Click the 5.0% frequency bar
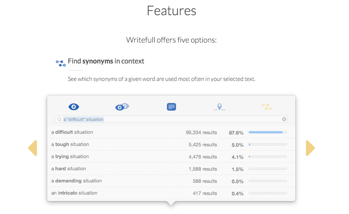This screenshot has height=214, width=349. tap(268, 144)
